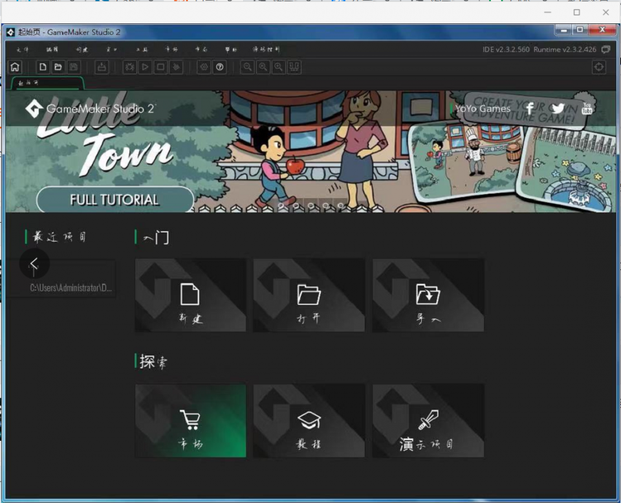This screenshot has height=503, width=621.
Task: Click the Home start page toolbar icon
Action: point(15,67)
